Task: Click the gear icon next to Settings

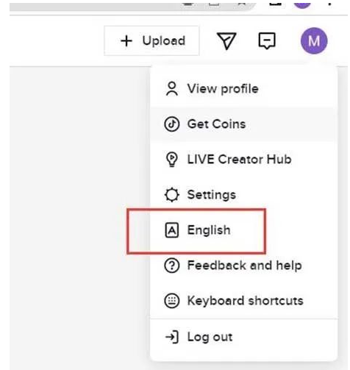Action: [172, 195]
